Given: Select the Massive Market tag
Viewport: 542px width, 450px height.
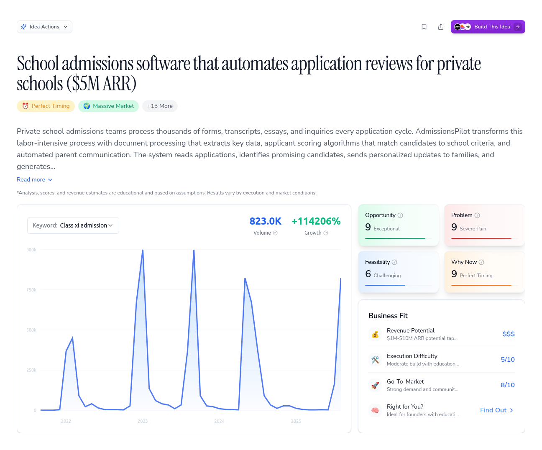Looking at the screenshot, I should point(108,106).
